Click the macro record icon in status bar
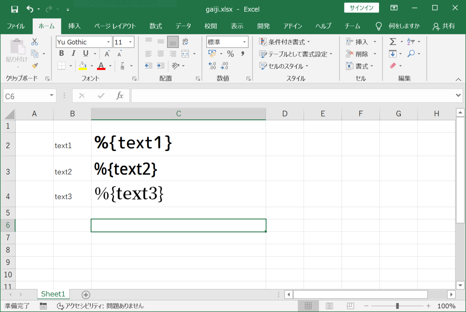This screenshot has height=312, width=466. pyautogui.click(x=43, y=306)
